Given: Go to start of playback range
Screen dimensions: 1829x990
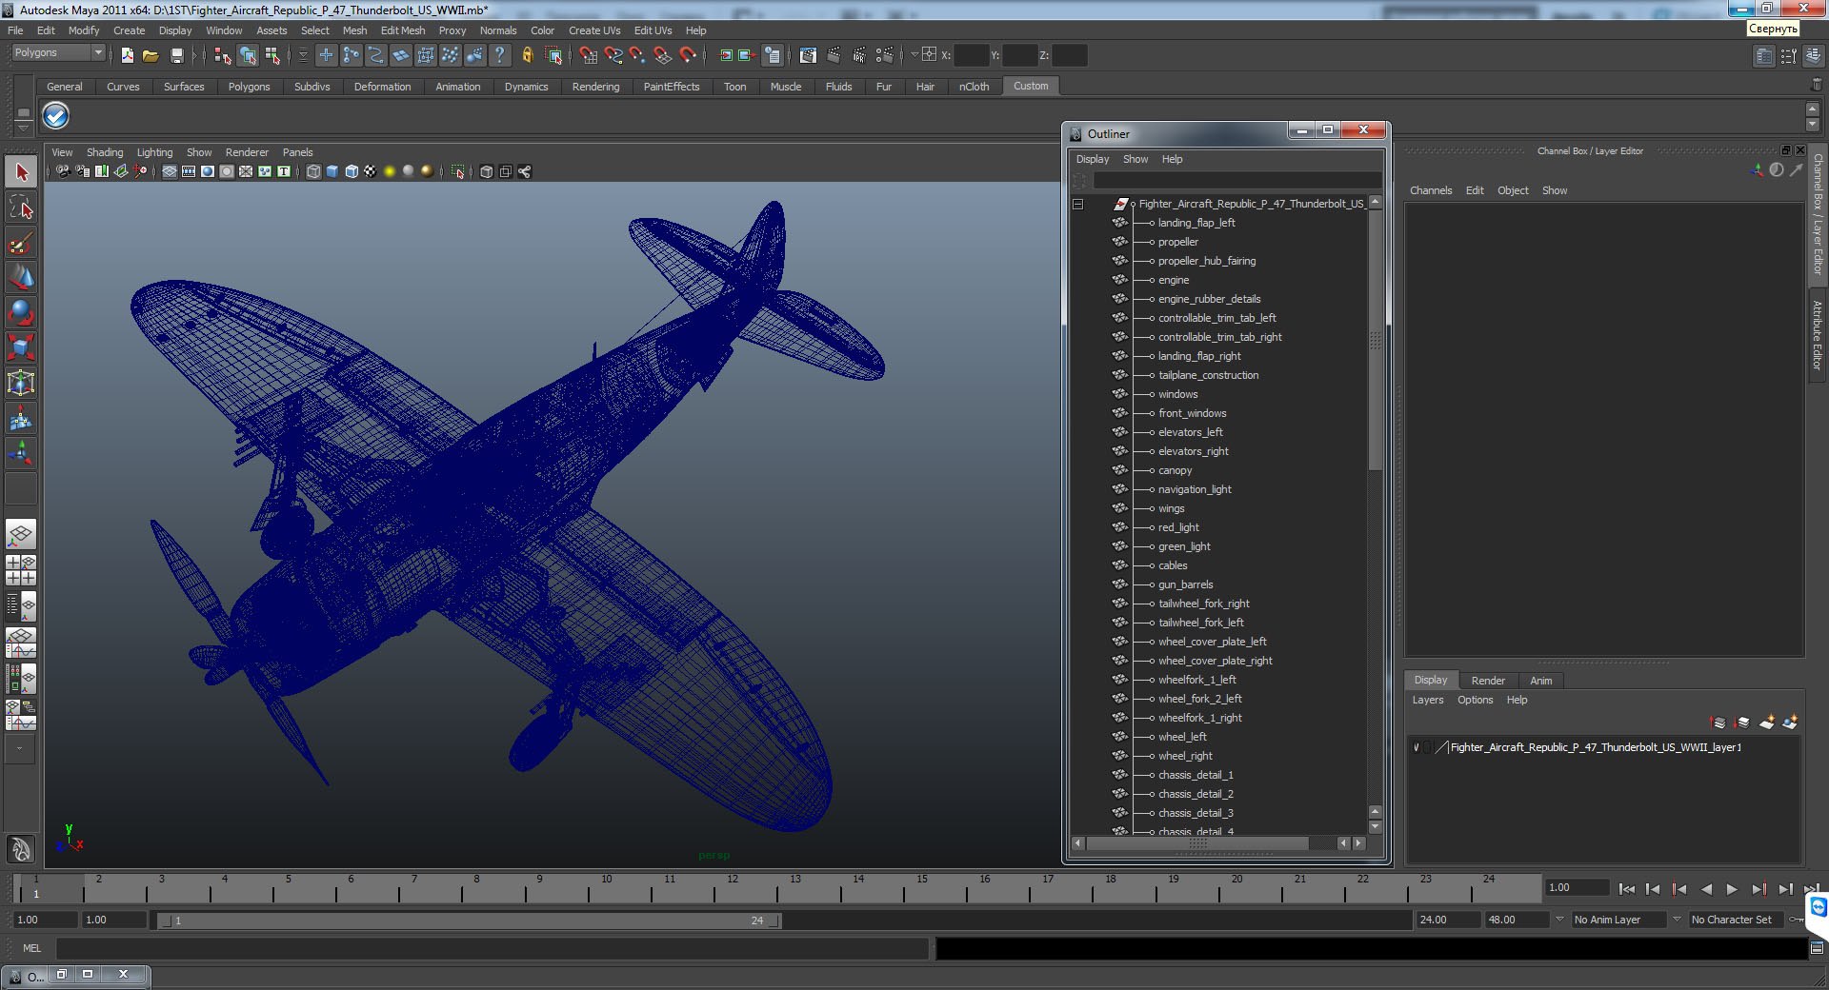Looking at the screenshot, I should pyautogui.click(x=1626, y=889).
